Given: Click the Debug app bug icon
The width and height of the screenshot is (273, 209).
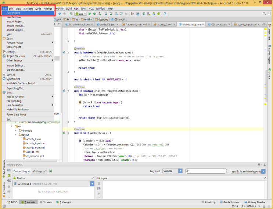Looking at the screenshot, I should (x=94, y=14).
